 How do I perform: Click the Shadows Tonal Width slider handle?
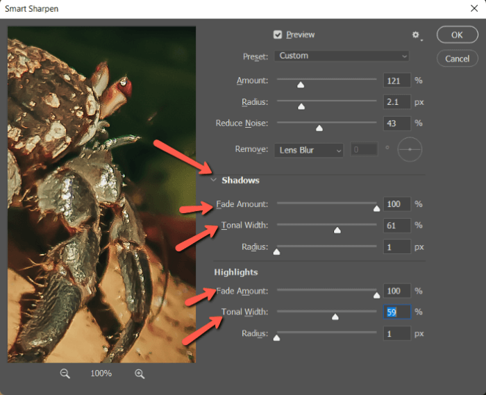337,230
